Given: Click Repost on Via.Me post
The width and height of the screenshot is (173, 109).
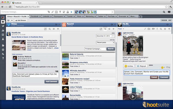Looking at the screenshot, I should pyautogui.click(x=142, y=66).
